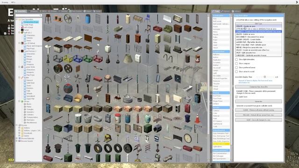Collapse the Builder tree node
The image size is (299, 168).
[x=19, y=77]
